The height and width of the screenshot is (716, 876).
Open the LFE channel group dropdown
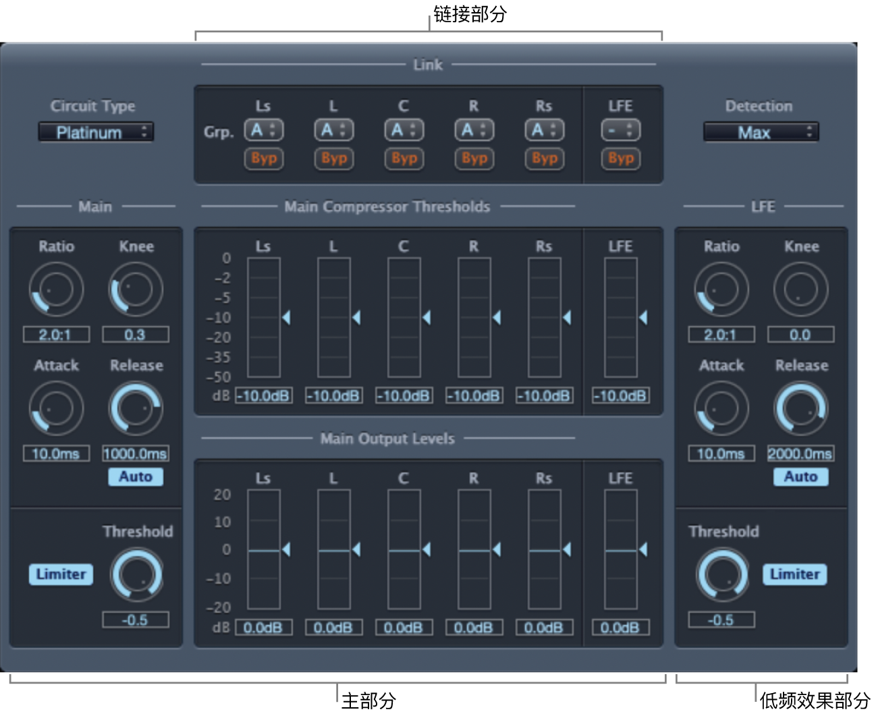[620, 130]
